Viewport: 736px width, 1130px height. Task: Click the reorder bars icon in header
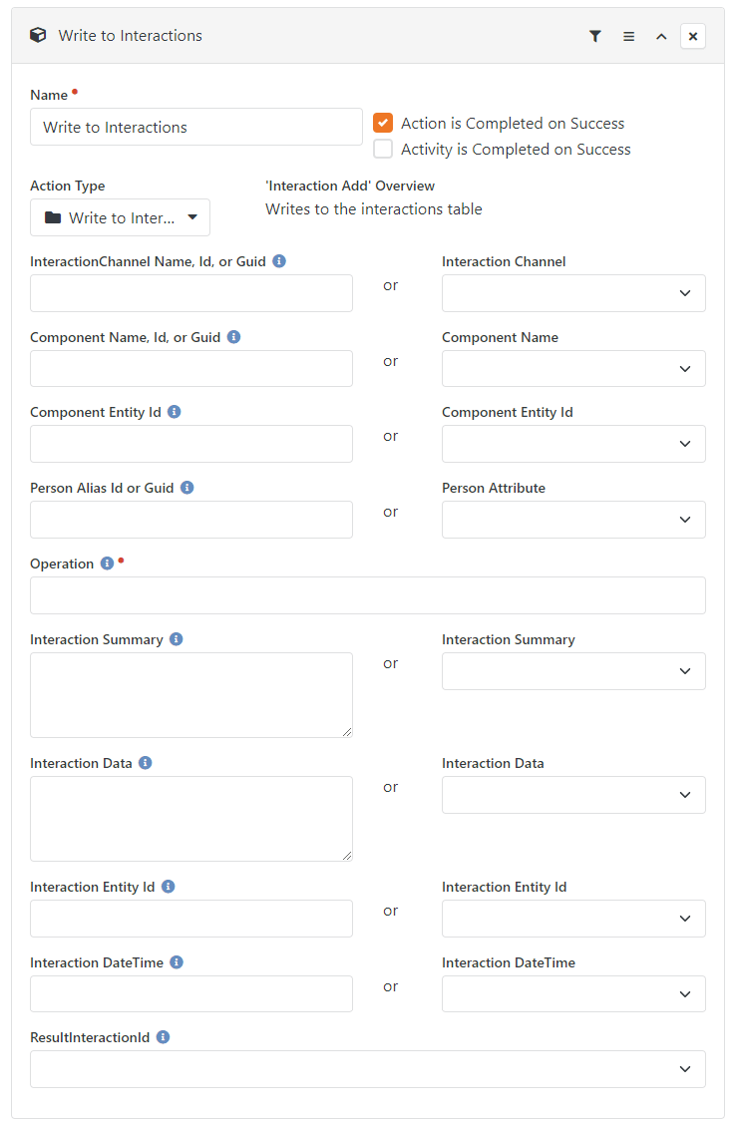point(628,36)
